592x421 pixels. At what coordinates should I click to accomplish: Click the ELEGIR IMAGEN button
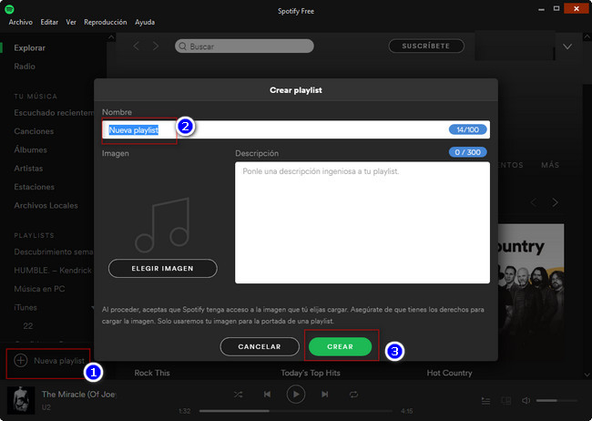163,268
